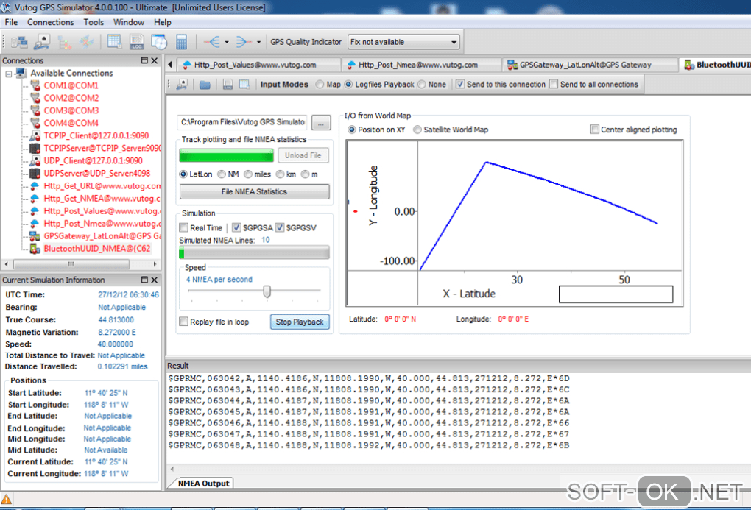Open dropdown arrow next to merge connections icon
Viewport: 751px width, 510px height.
tap(259, 42)
